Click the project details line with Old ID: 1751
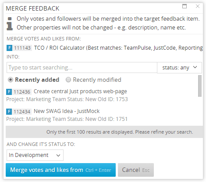Screen dimensions: 206x182 click(x=67, y=119)
